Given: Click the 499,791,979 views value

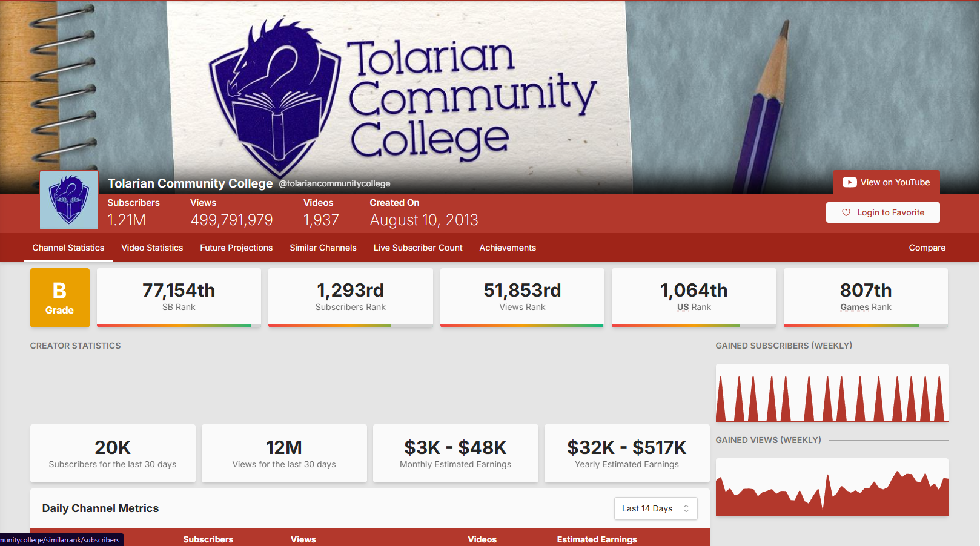Looking at the screenshot, I should 231,220.
